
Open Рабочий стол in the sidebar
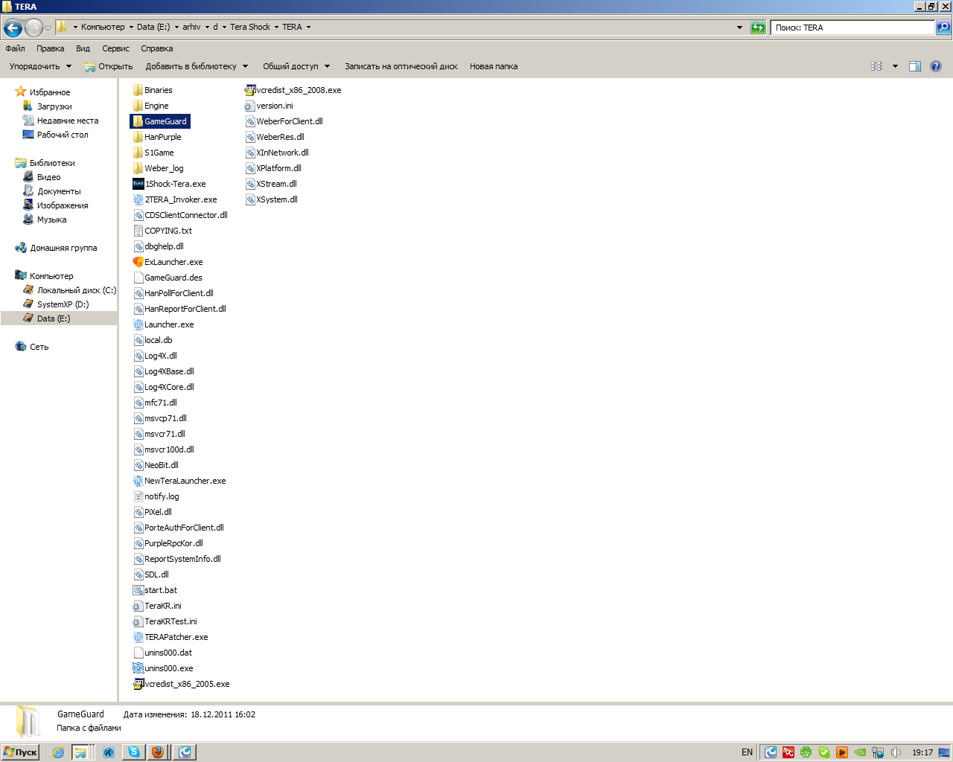tap(63, 135)
